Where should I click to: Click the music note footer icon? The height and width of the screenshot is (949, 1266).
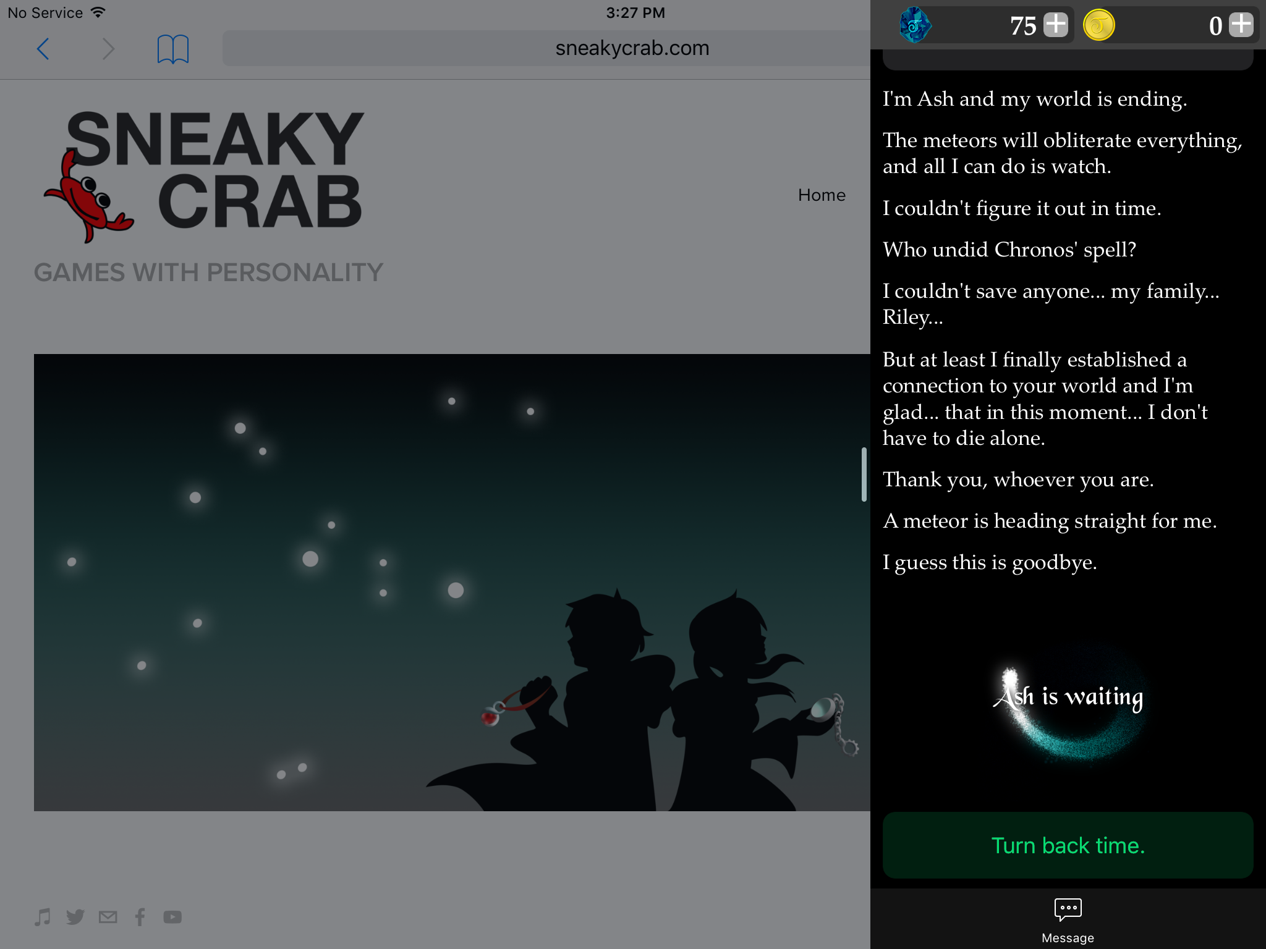point(43,917)
